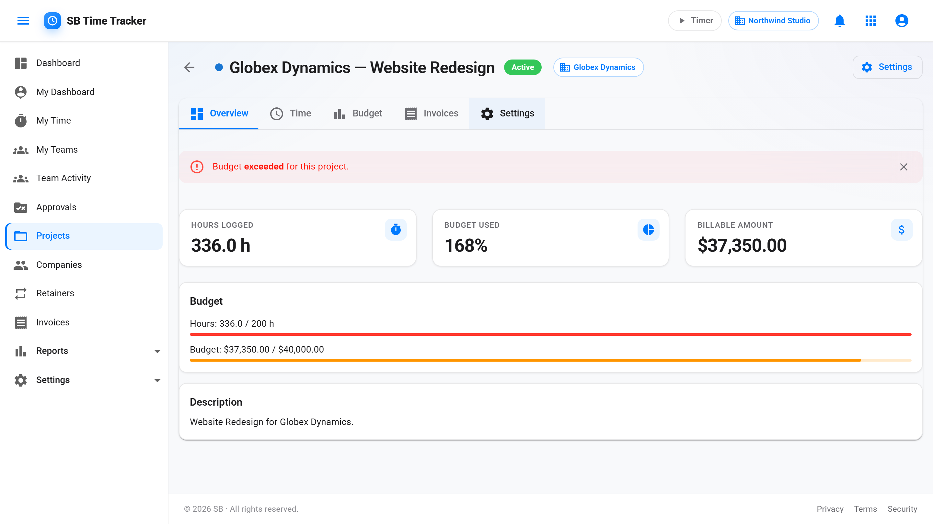This screenshot has height=524, width=933.
Task: Click the Hours Logged stopwatch icon
Action: 396,229
